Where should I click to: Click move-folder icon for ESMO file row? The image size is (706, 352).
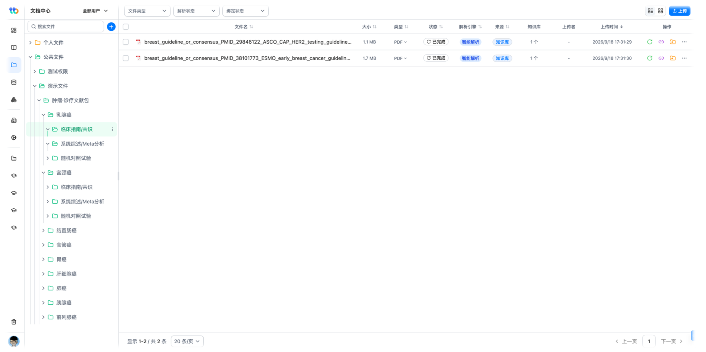[x=673, y=58]
